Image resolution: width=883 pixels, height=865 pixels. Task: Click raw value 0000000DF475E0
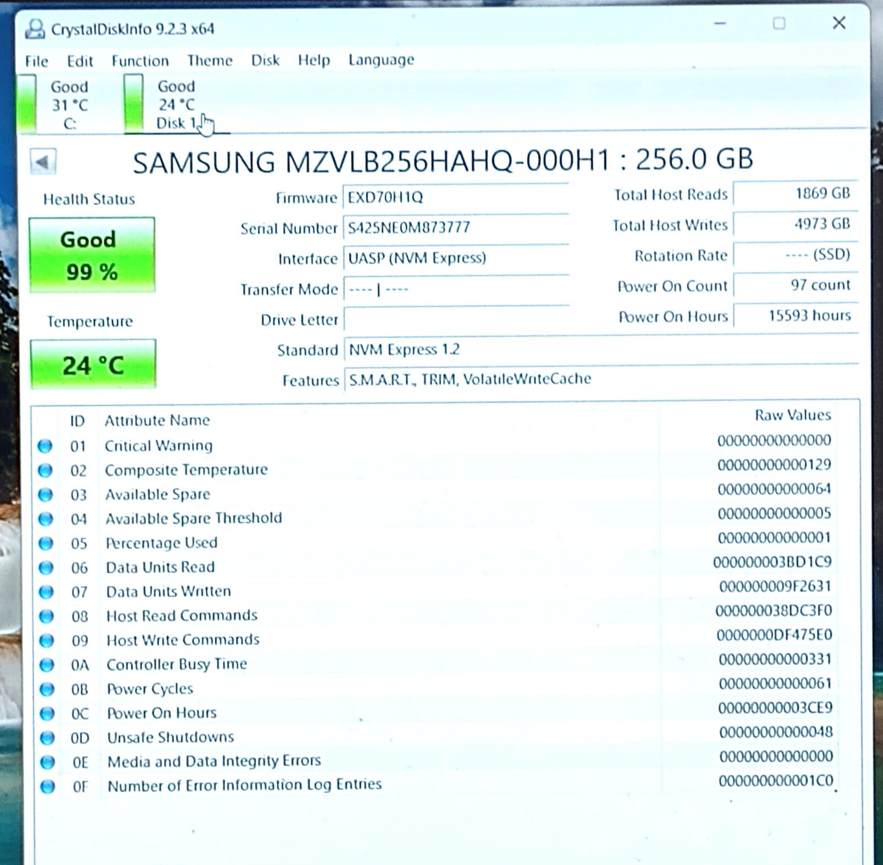(774, 635)
